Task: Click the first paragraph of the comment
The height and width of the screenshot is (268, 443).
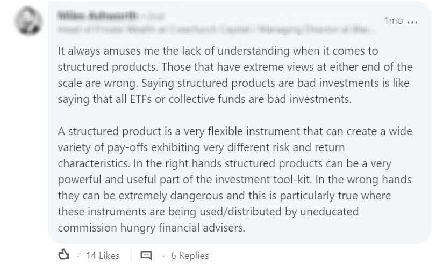Action: pos(235,75)
